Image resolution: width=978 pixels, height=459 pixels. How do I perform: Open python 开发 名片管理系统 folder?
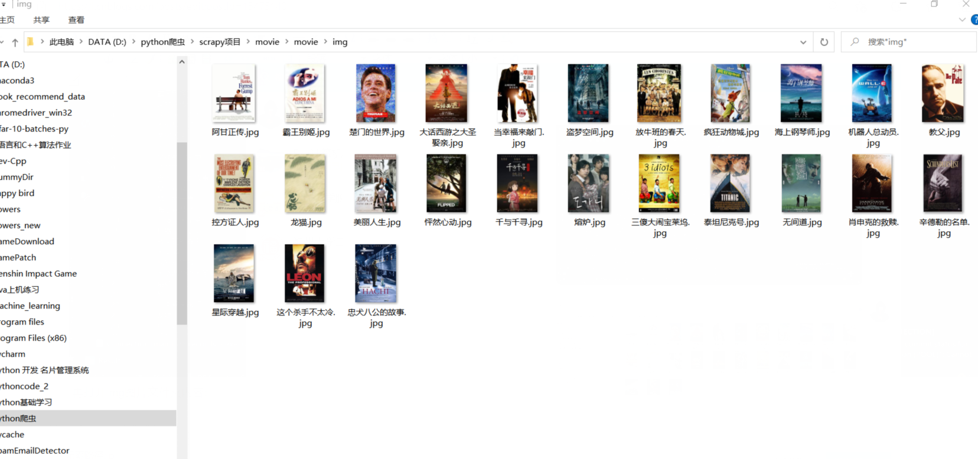click(x=44, y=370)
